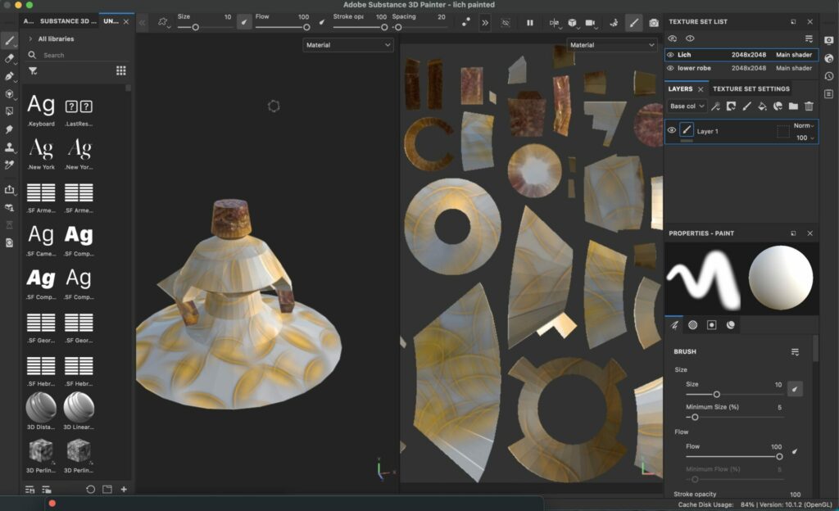This screenshot has height=511, width=839.
Task: Select the Eraser tool in left toolbar
Action: point(10,58)
